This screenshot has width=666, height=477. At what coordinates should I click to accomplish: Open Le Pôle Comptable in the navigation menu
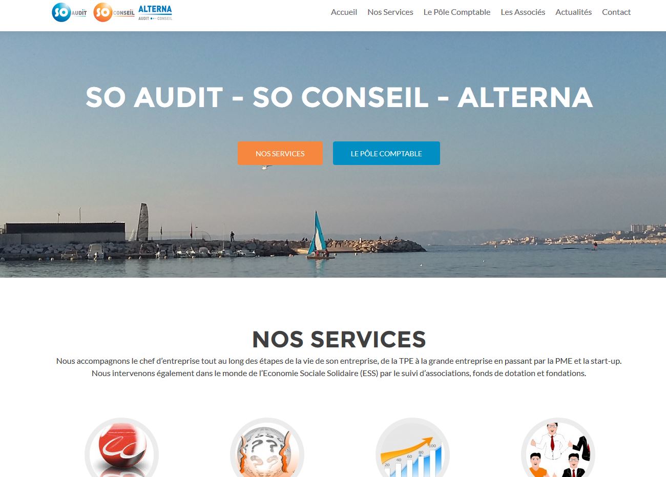456,12
